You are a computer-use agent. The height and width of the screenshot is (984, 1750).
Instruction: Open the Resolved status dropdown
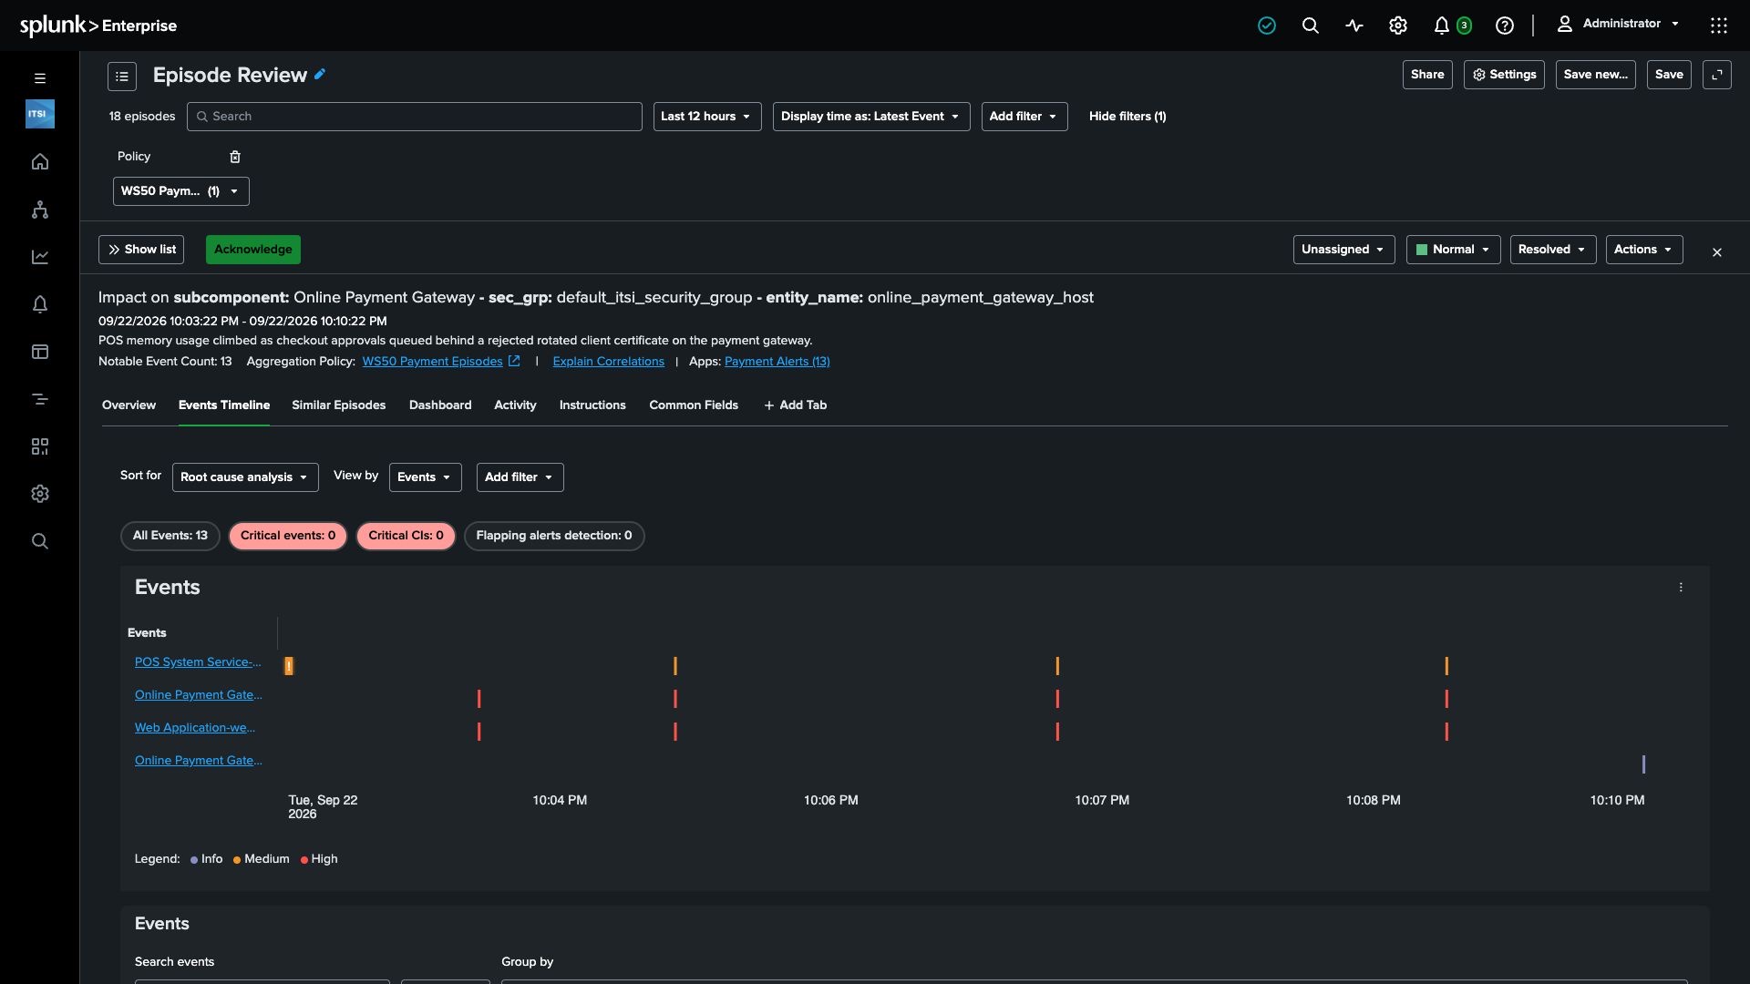tap(1553, 250)
